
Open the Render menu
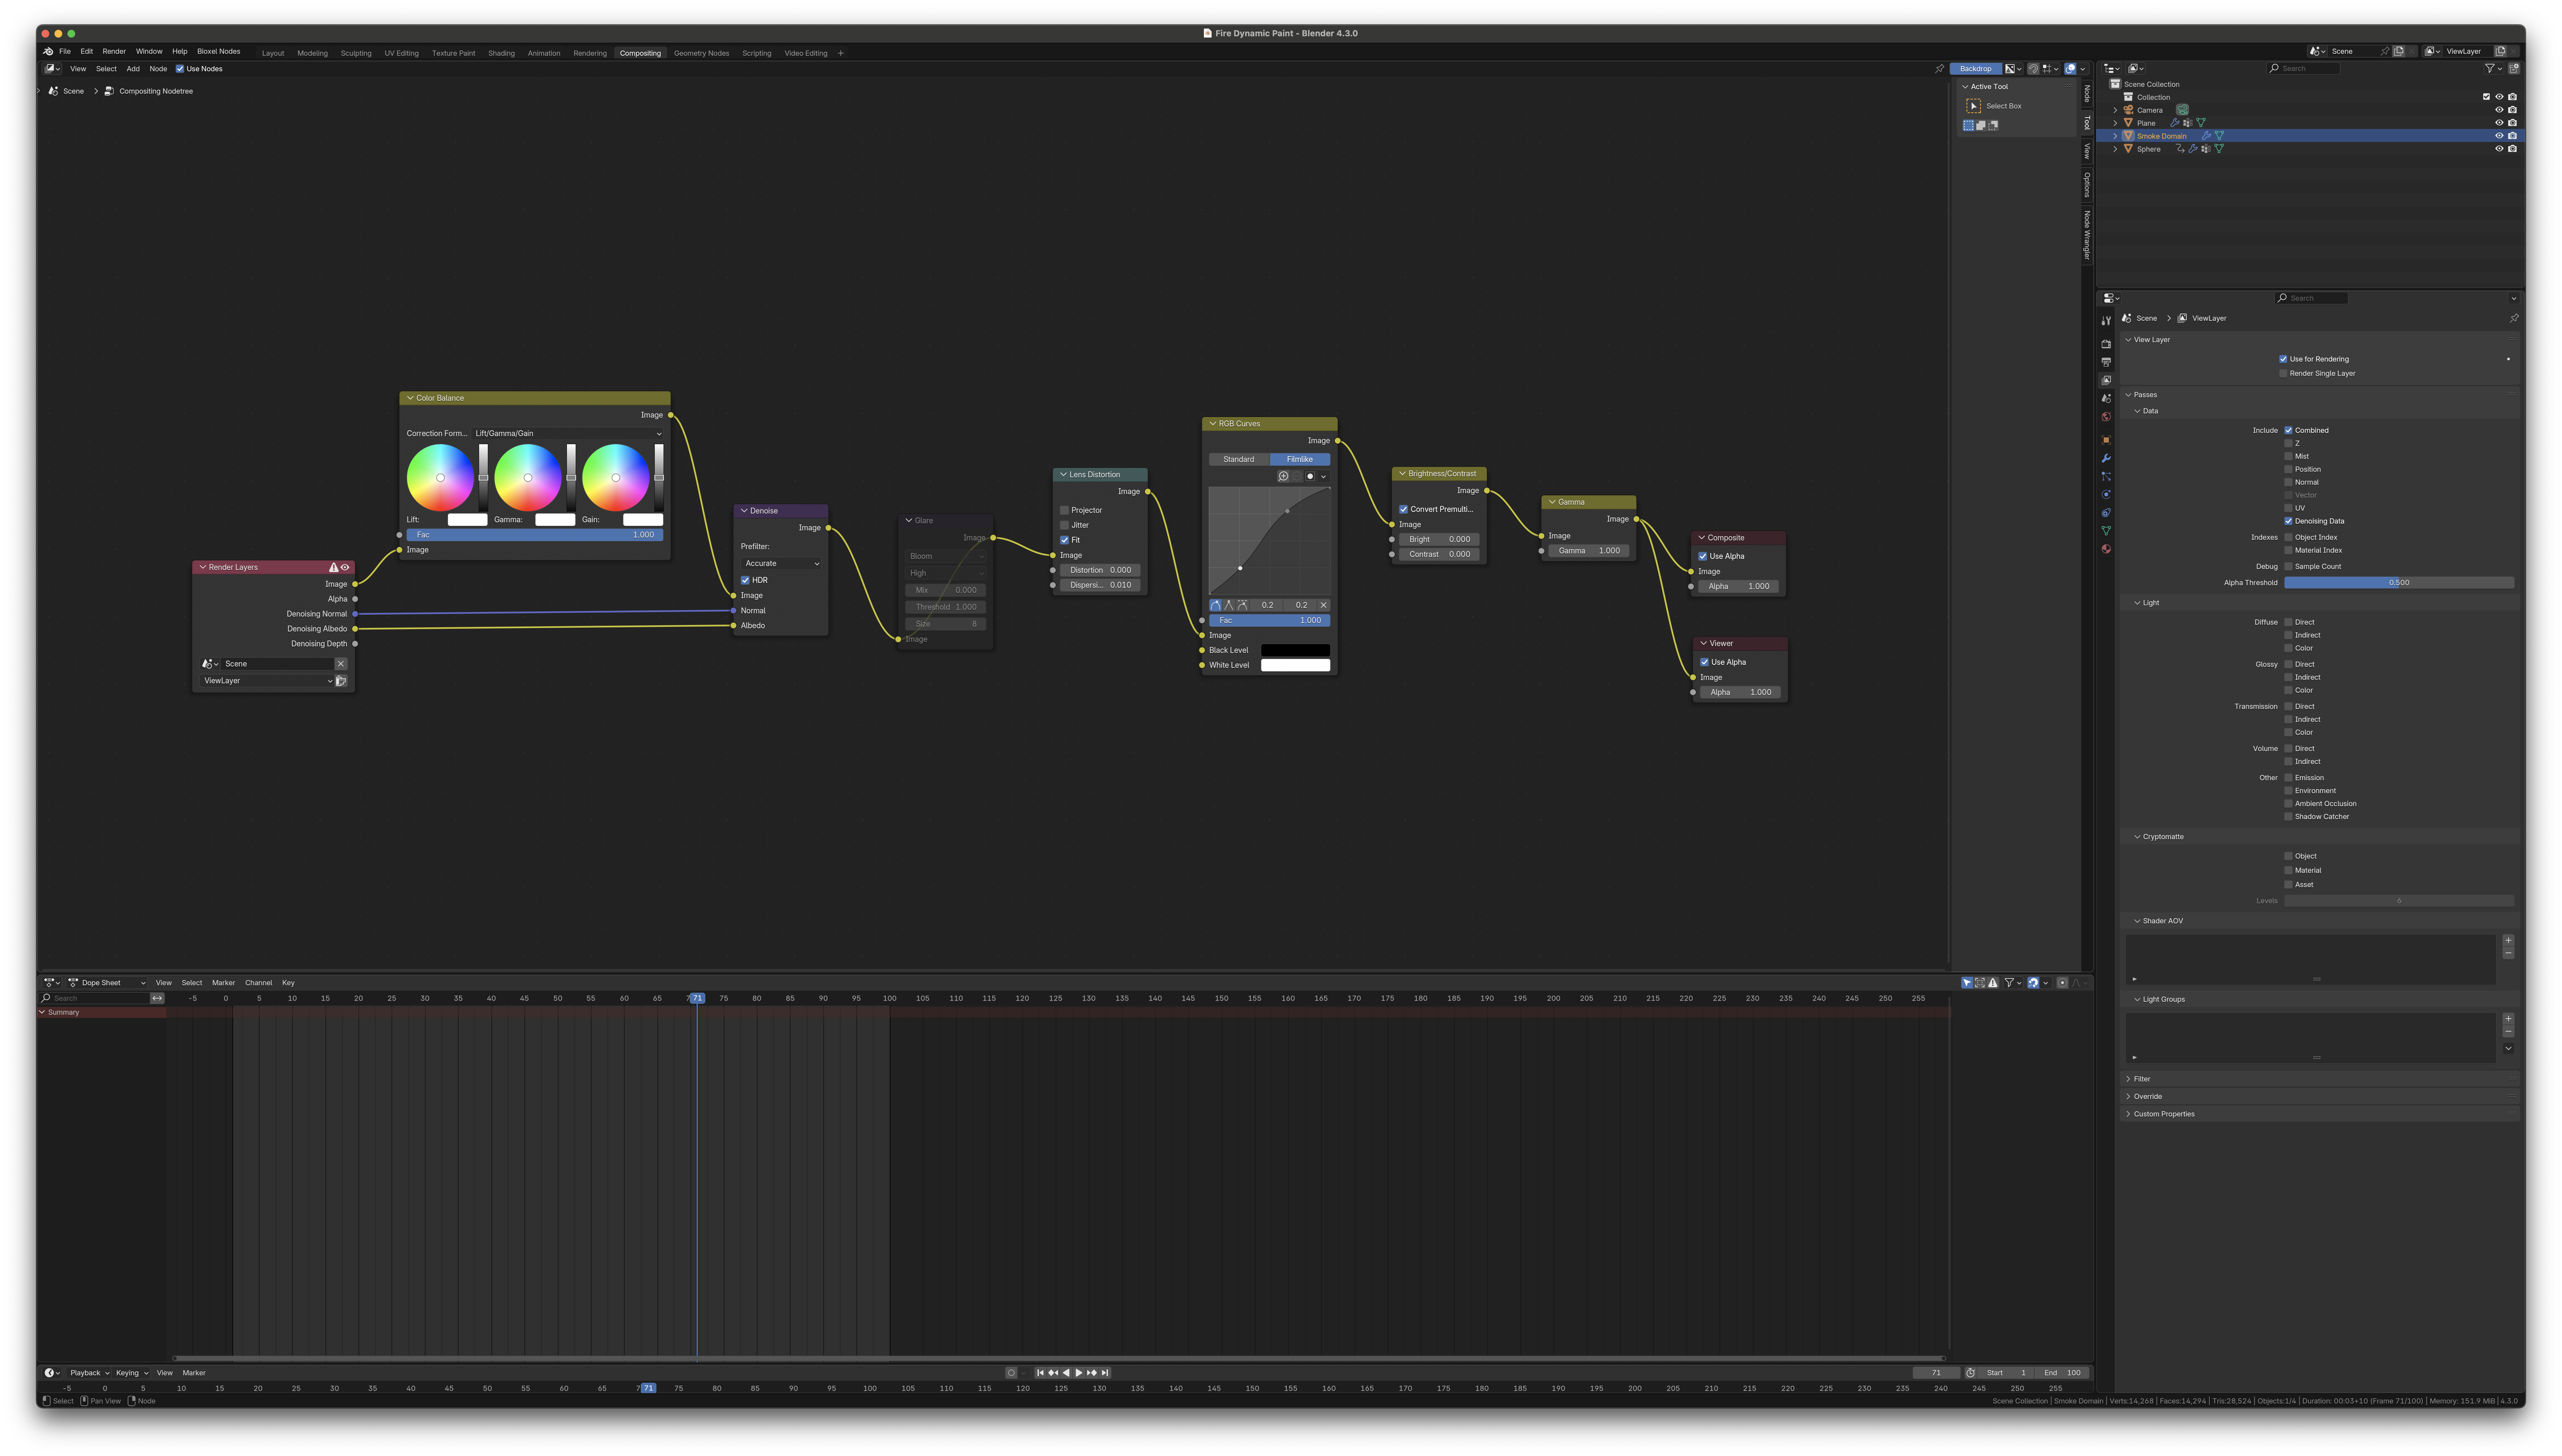114,51
